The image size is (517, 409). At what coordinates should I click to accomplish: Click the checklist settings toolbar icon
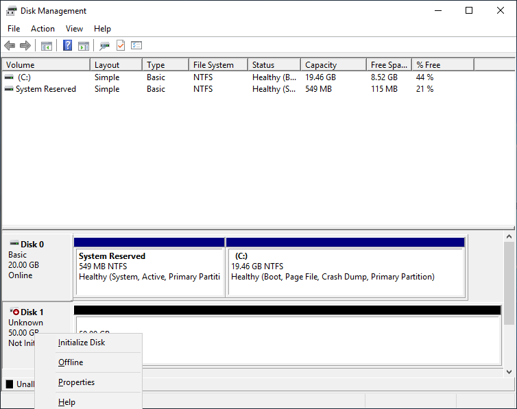pyautogui.click(x=136, y=45)
